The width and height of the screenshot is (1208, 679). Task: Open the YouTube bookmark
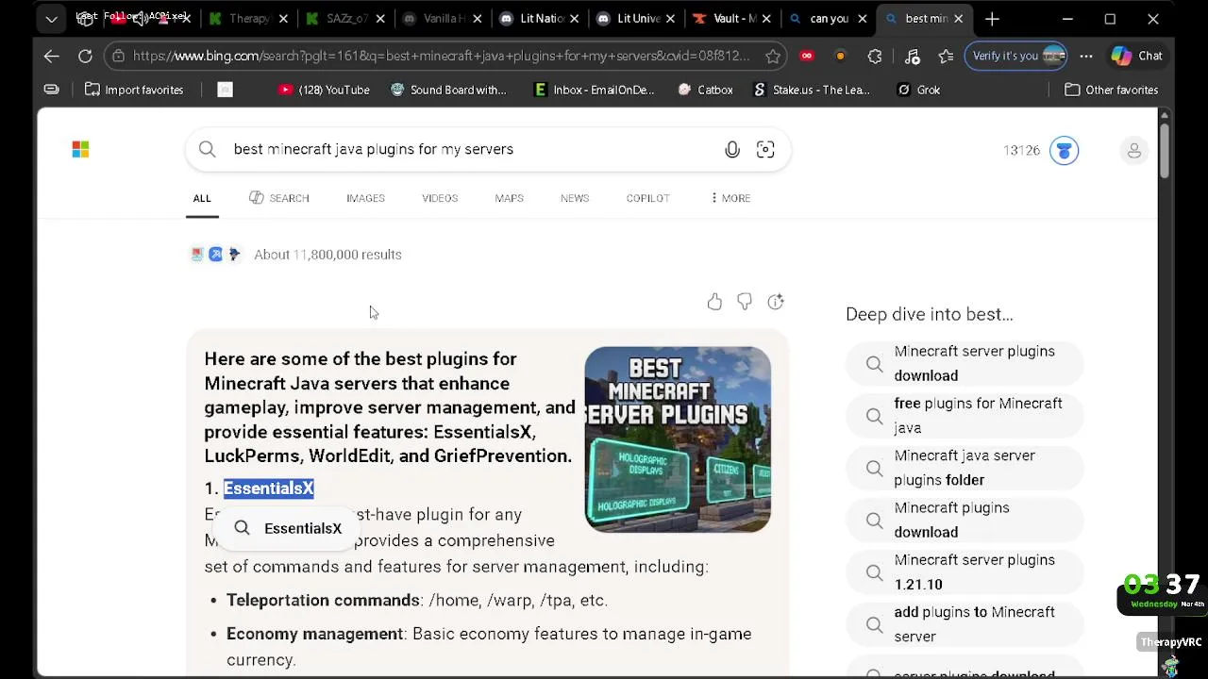click(323, 90)
